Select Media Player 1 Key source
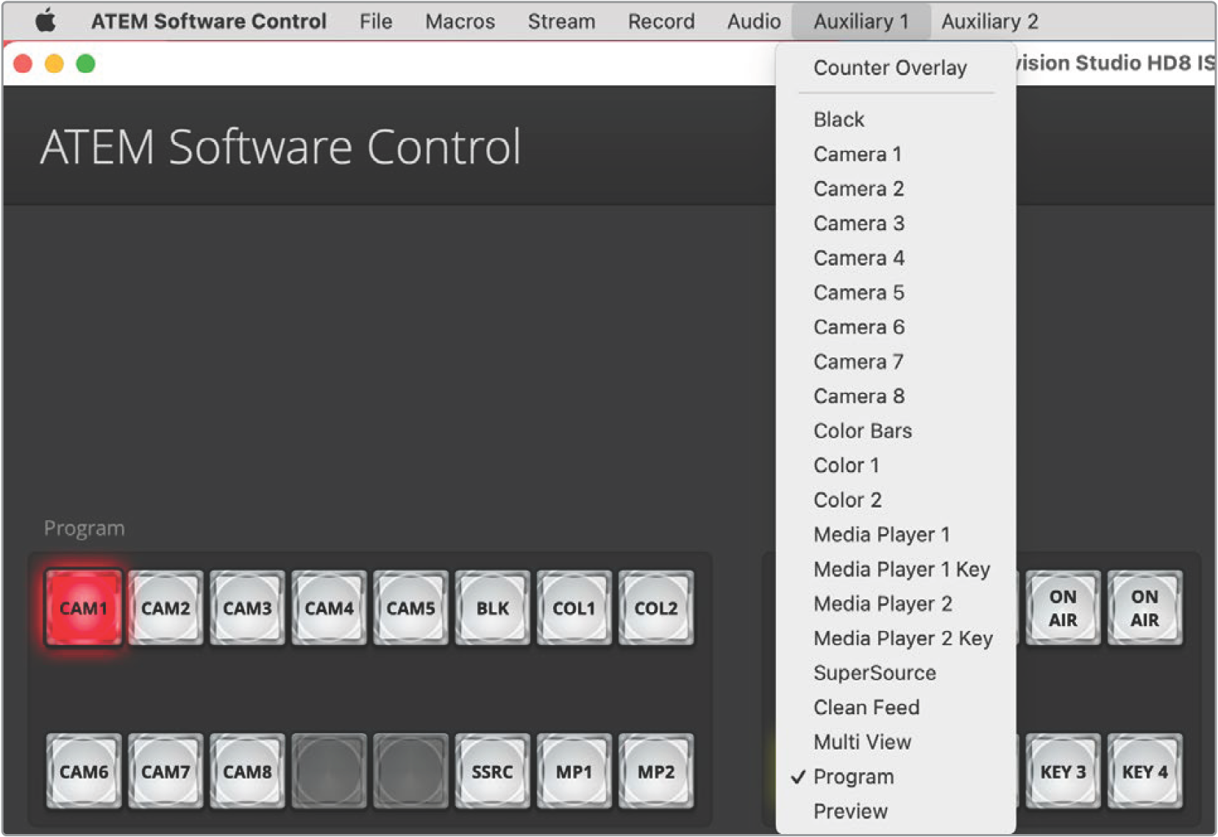Screen dimensions: 1218x837 (896, 569)
